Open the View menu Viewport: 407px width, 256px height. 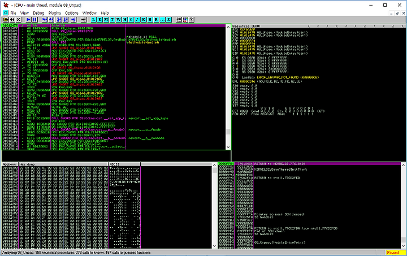point(24,13)
